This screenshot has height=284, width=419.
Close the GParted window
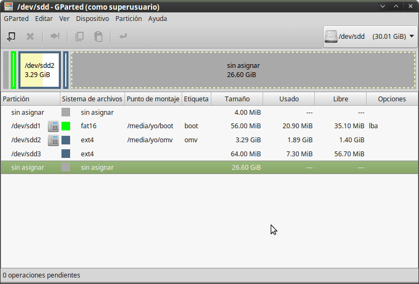[410, 6]
